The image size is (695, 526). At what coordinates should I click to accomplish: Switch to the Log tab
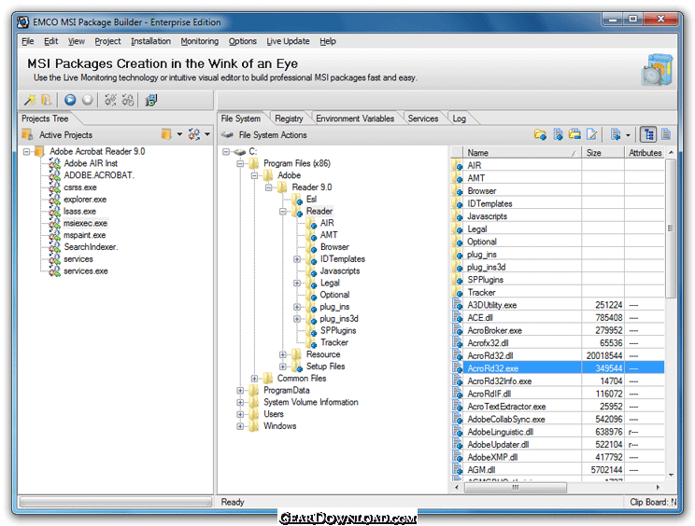pos(460,118)
